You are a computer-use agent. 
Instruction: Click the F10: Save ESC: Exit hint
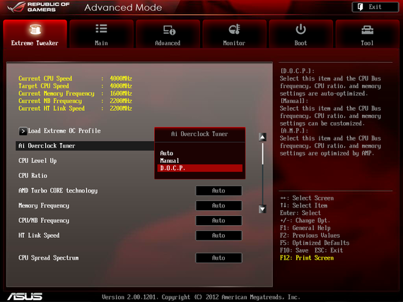coord(311,250)
